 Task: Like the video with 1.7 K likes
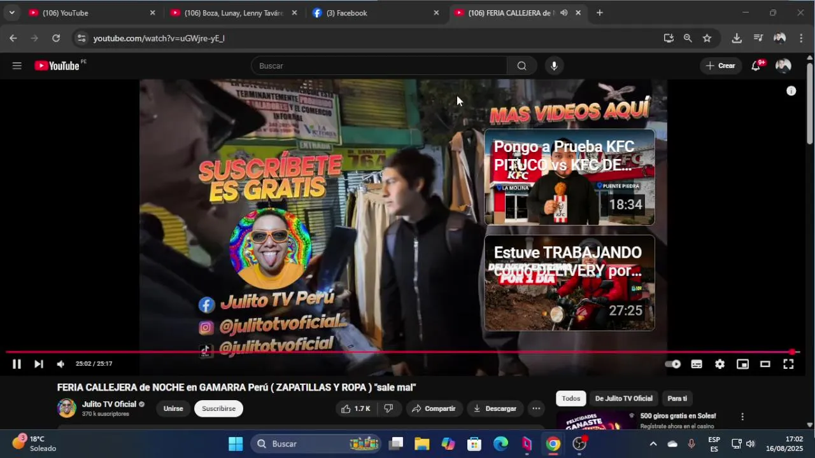[355, 408]
